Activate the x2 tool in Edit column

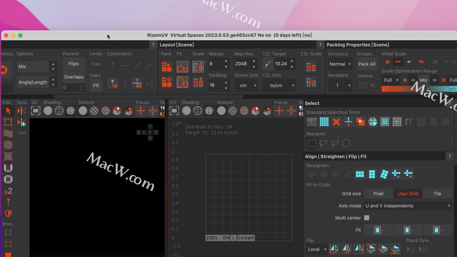click(x=8, y=191)
